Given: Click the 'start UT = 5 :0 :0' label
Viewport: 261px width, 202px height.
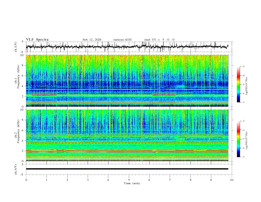Looking at the screenshot, I should [159, 40].
